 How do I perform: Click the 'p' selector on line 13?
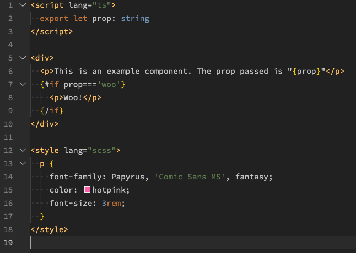pos(42,164)
